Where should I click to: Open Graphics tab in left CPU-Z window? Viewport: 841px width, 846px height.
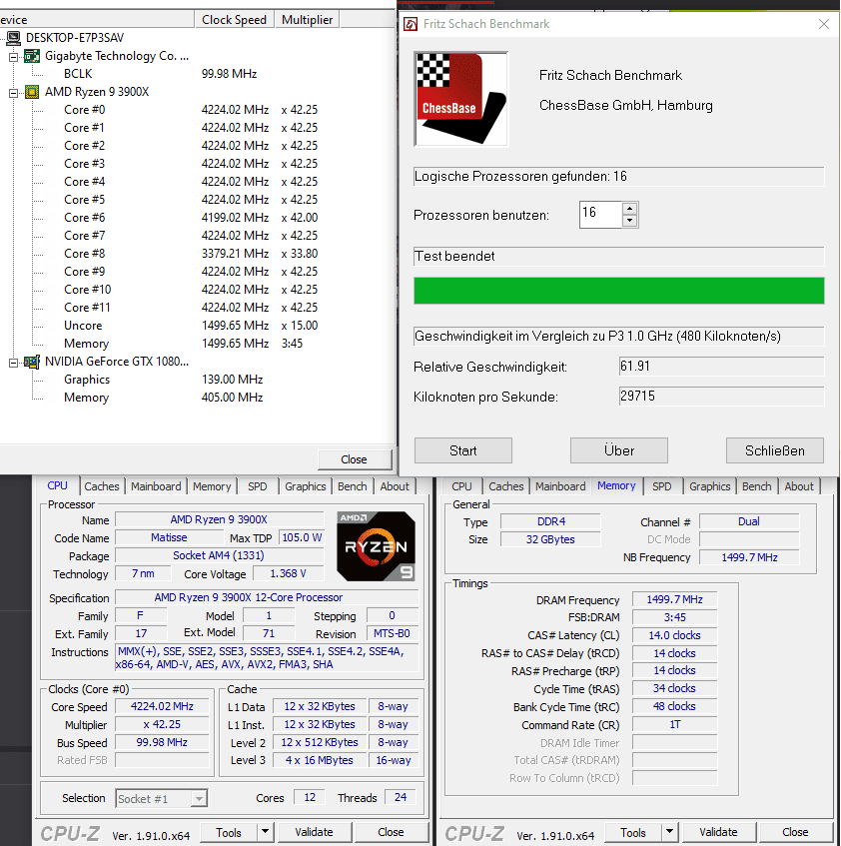point(306,486)
